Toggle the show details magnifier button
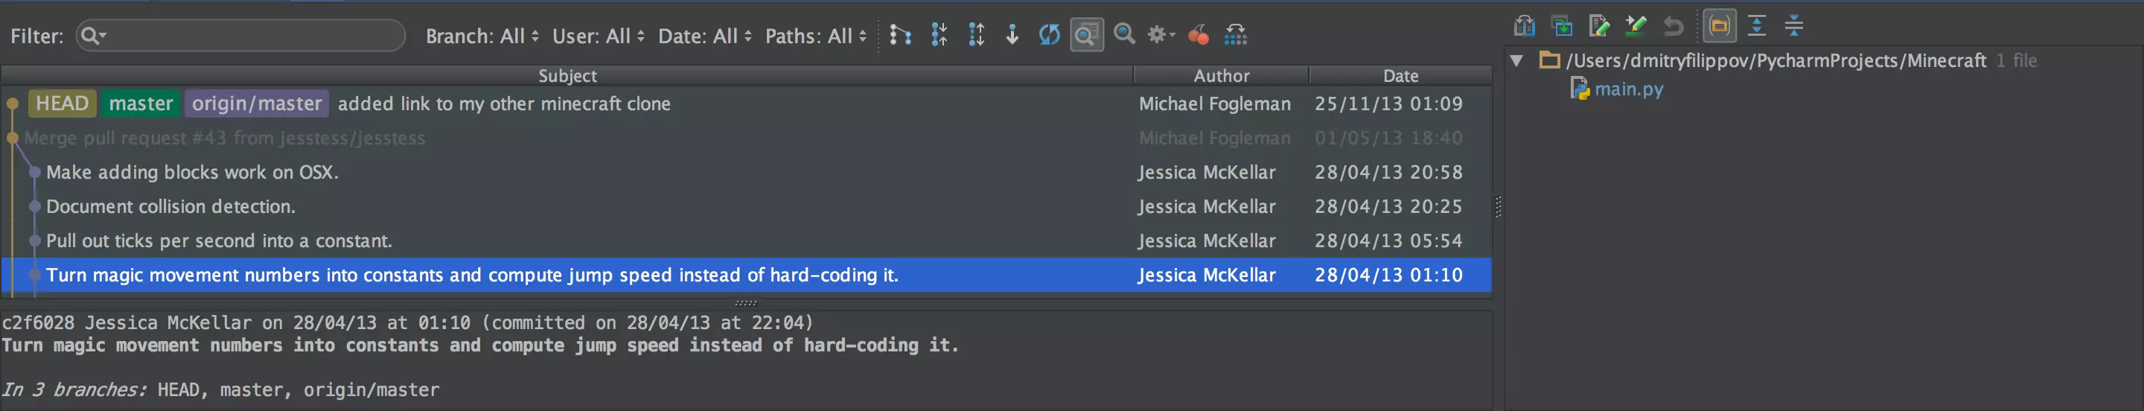The height and width of the screenshot is (411, 2144). (1086, 34)
